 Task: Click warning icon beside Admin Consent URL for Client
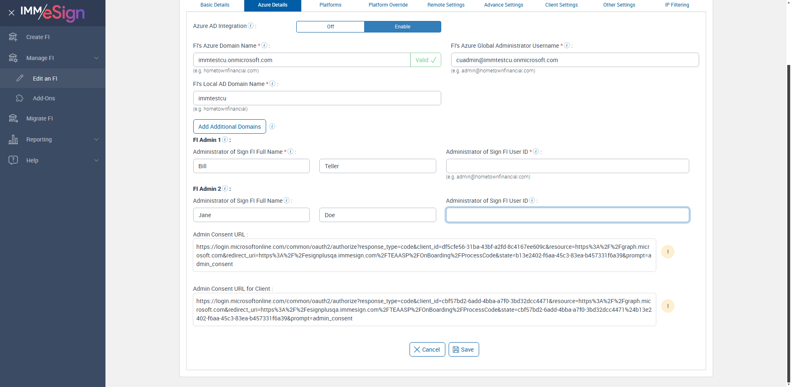(668, 306)
